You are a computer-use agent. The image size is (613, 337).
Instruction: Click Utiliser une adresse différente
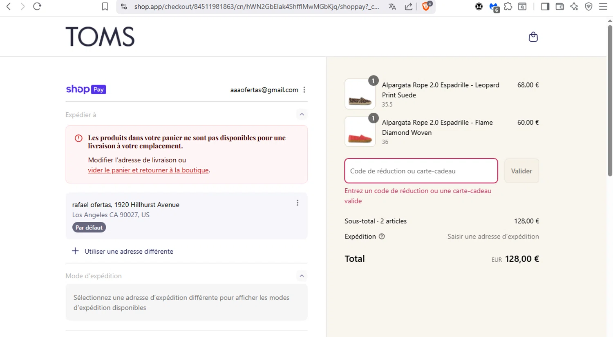tap(129, 251)
